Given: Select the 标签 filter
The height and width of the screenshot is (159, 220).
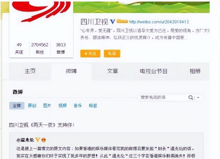Looking at the screenshot, I should pos(93,106).
